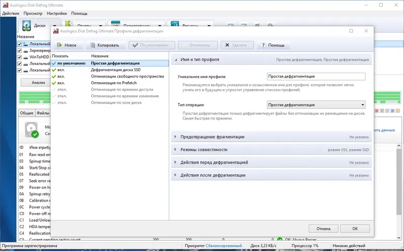Confirm the dialog with OK
Image resolution: width=404 pixels, height=251 pixels.
[355, 229]
